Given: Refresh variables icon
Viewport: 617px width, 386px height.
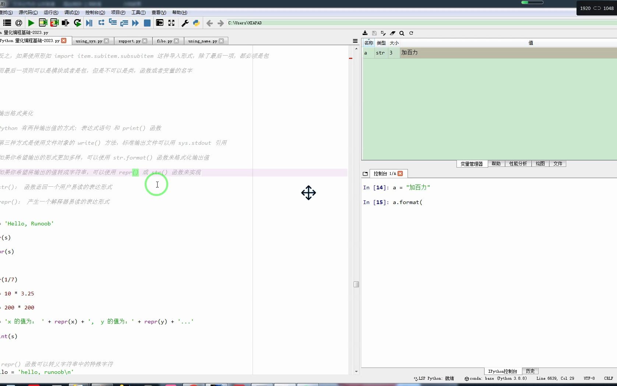Looking at the screenshot, I should tap(411, 33).
